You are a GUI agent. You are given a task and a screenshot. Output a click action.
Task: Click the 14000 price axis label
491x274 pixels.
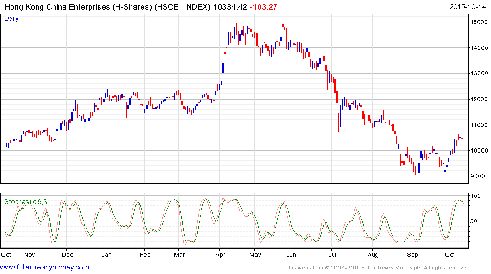479,48
